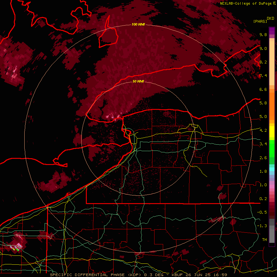The width and height of the screenshot is (277, 277).
Task: Click the 5.8 scale value
Action: [263, 103]
